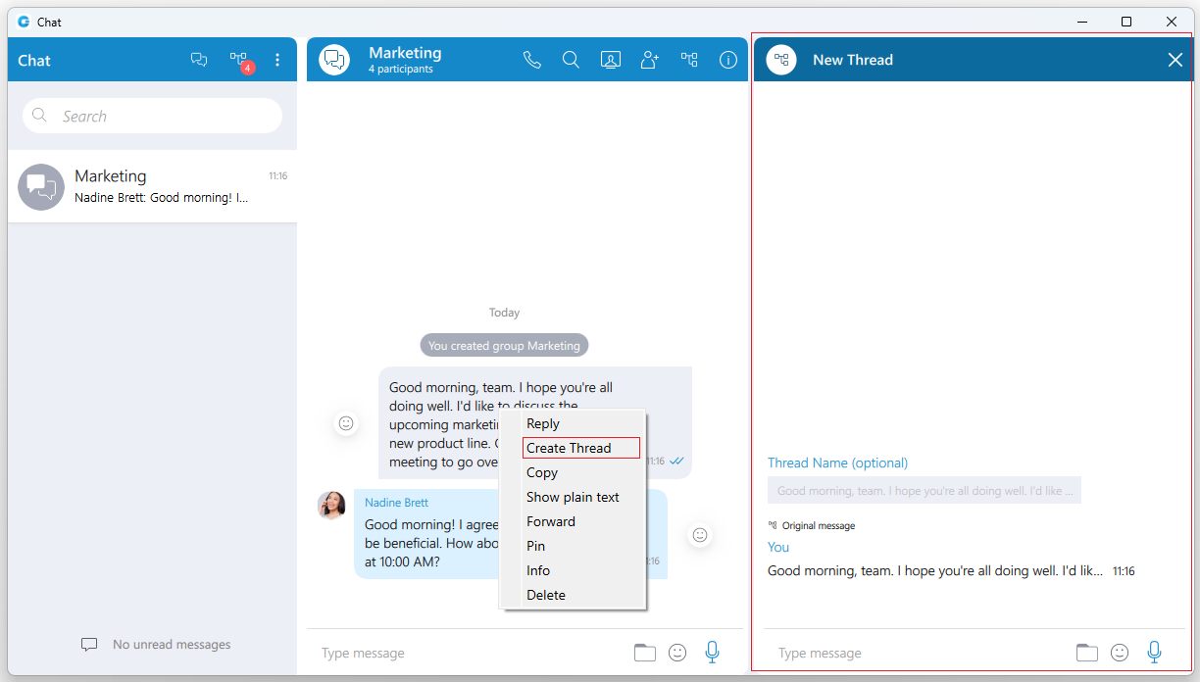Click 'You created group Marketing' notice
Screen dimensions: 1200x682
(x=504, y=345)
